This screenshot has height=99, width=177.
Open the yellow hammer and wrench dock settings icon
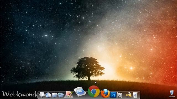tap(129, 95)
